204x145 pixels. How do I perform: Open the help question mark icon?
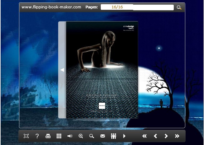click(x=37, y=136)
